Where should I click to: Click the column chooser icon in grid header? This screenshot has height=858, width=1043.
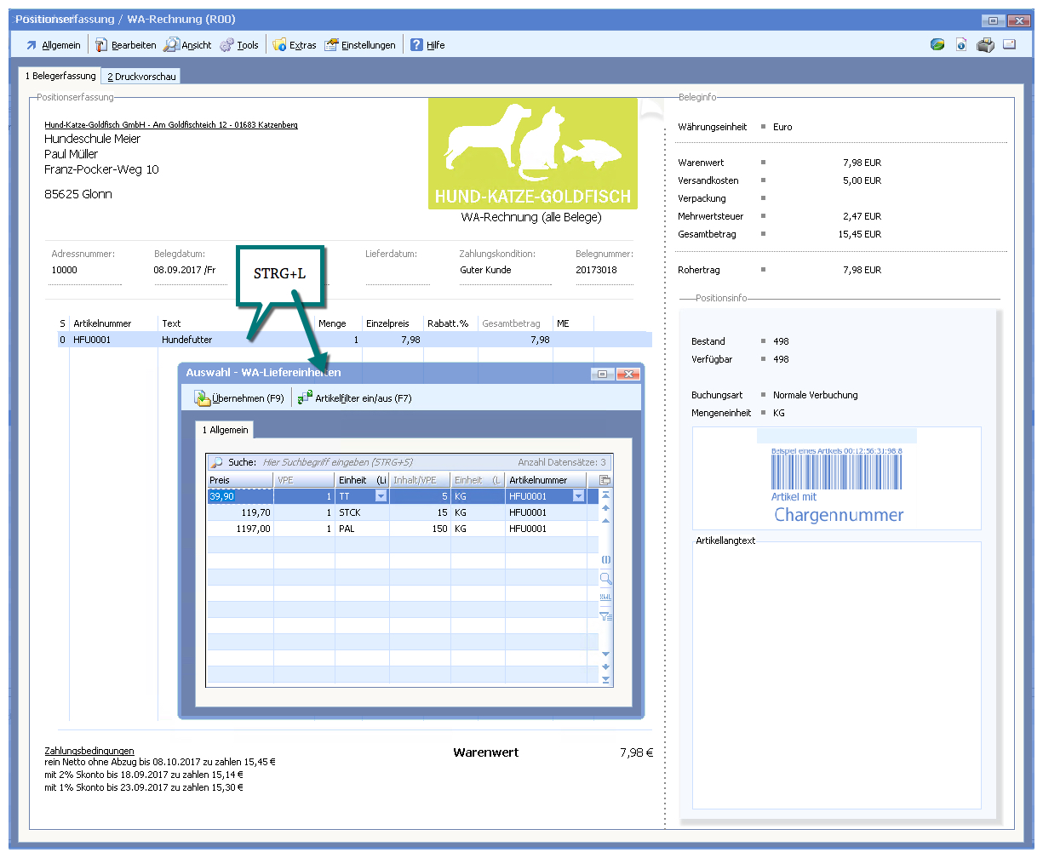pyautogui.click(x=605, y=480)
